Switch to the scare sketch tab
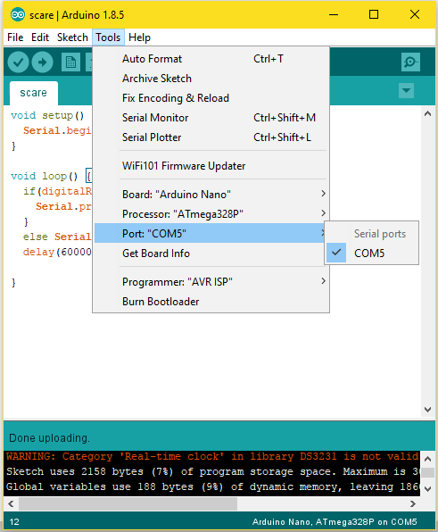 [x=34, y=93]
